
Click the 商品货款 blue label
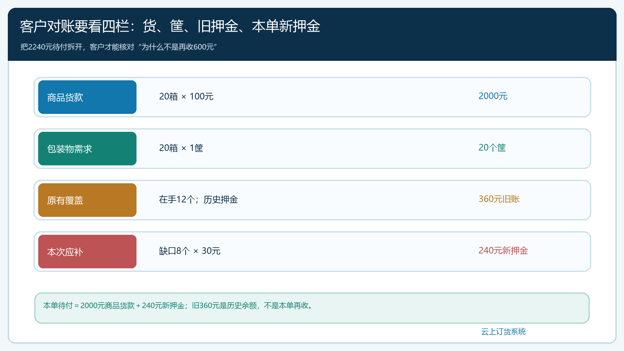87,97
